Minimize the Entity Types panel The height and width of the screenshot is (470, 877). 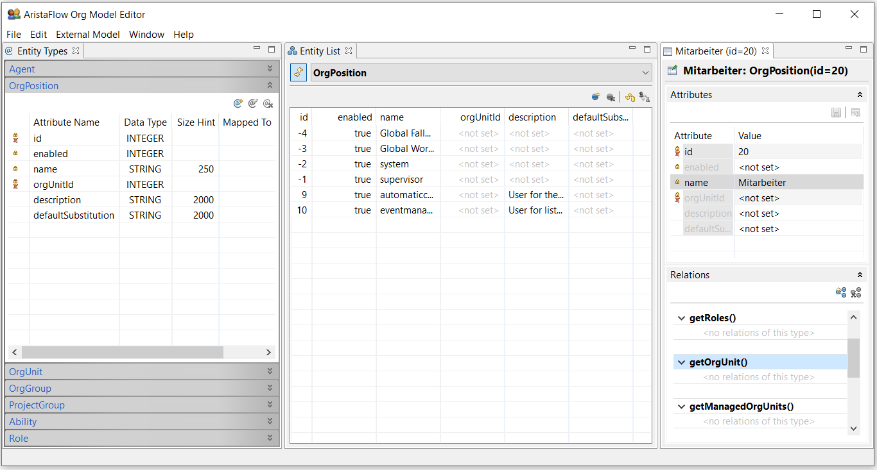pos(257,49)
